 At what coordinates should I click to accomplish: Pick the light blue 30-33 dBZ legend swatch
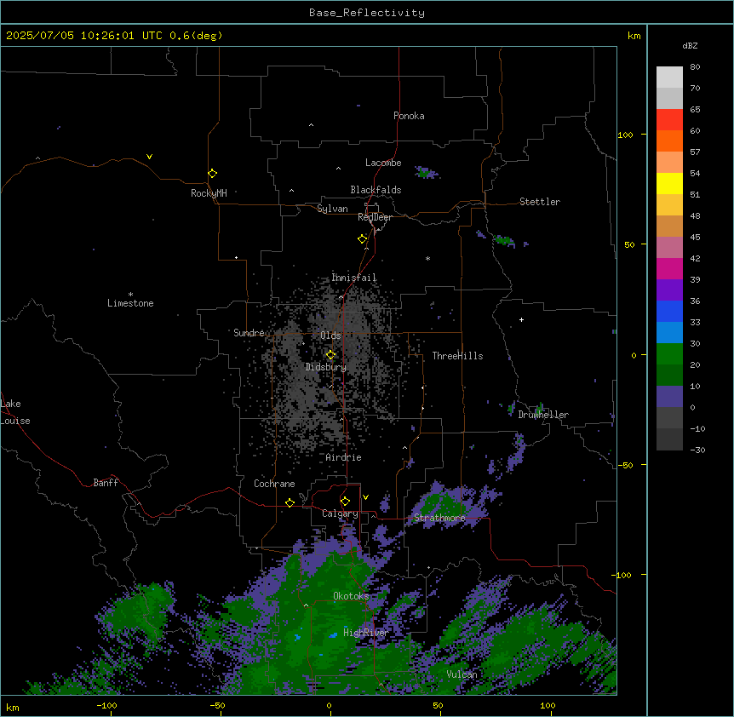tap(669, 333)
